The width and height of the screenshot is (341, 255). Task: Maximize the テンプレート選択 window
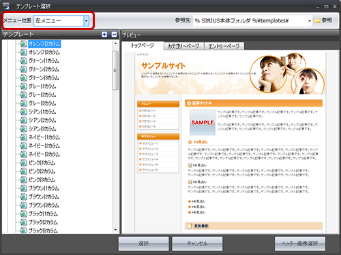click(326, 7)
